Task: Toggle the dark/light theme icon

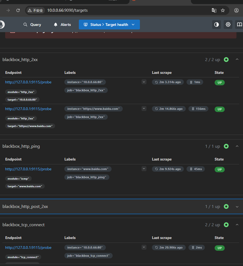Action: [217, 25]
